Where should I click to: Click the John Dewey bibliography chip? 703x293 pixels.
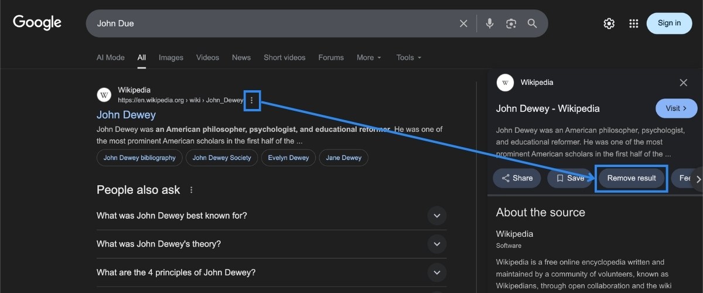(139, 158)
